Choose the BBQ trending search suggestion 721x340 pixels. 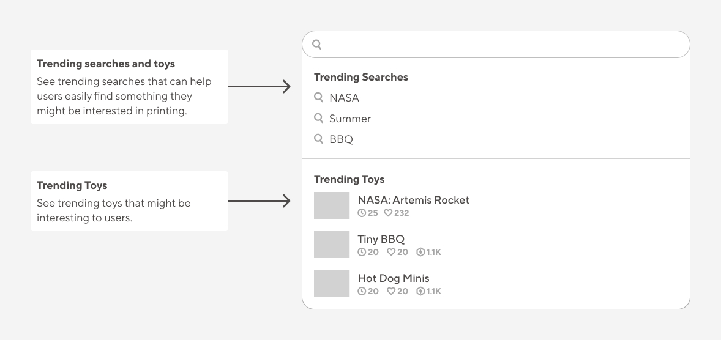pyautogui.click(x=341, y=139)
